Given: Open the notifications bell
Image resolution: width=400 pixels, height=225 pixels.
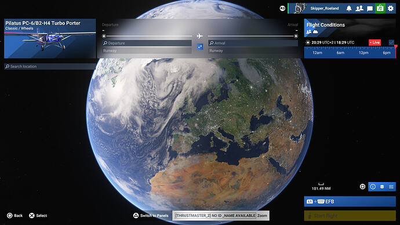Looking at the screenshot, I should point(349,9).
